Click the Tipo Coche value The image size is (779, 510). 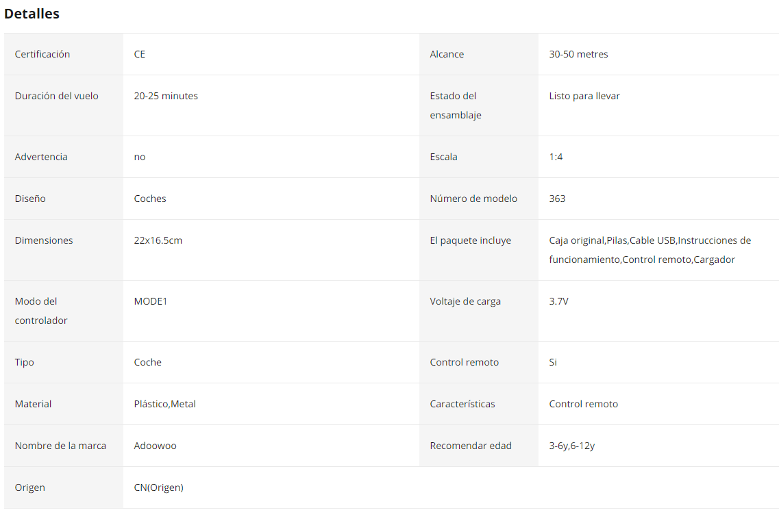click(x=147, y=363)
